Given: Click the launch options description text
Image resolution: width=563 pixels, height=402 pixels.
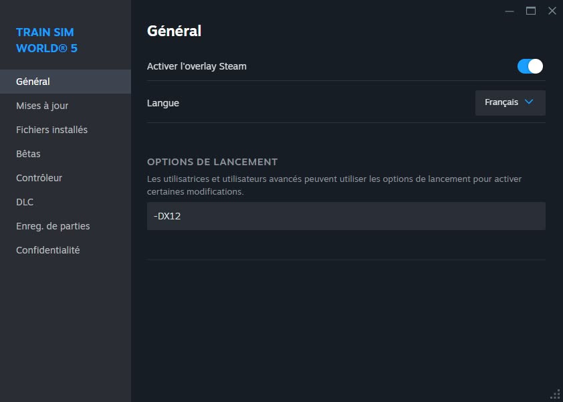Looking at the screenshot, I should (x=334, y=185).
